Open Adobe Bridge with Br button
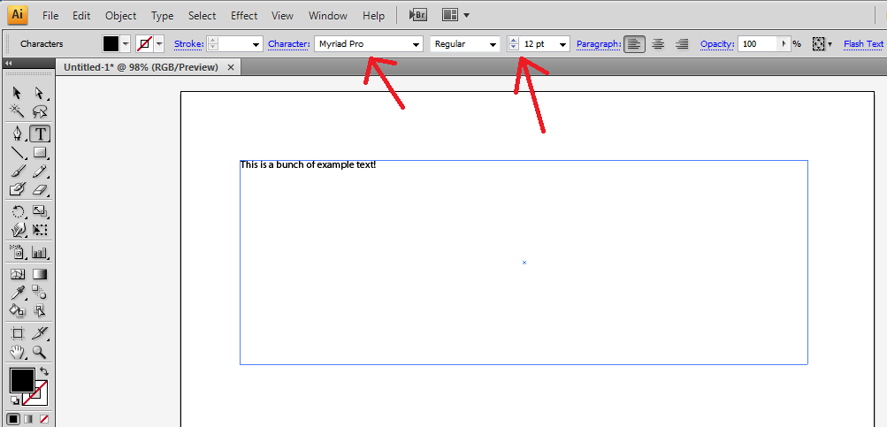 [417, 15]
